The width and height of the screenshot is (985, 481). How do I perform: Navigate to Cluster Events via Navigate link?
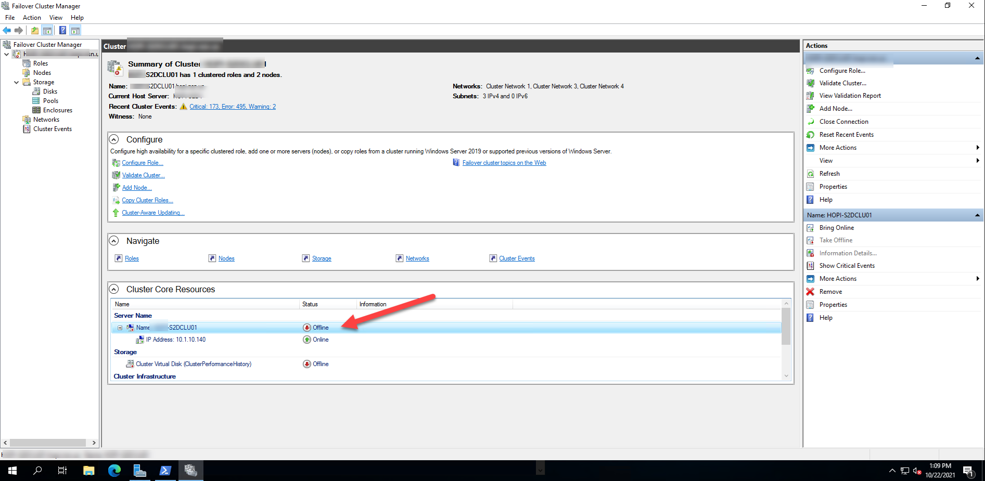click(517, 258)
